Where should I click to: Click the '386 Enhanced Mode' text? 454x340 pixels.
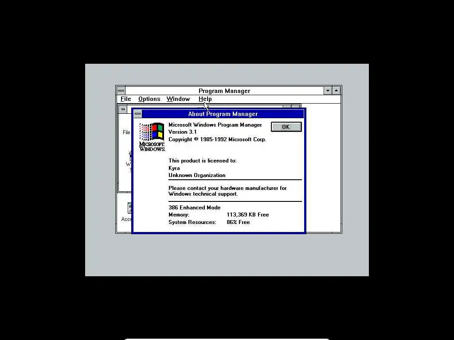click(195, 208)
